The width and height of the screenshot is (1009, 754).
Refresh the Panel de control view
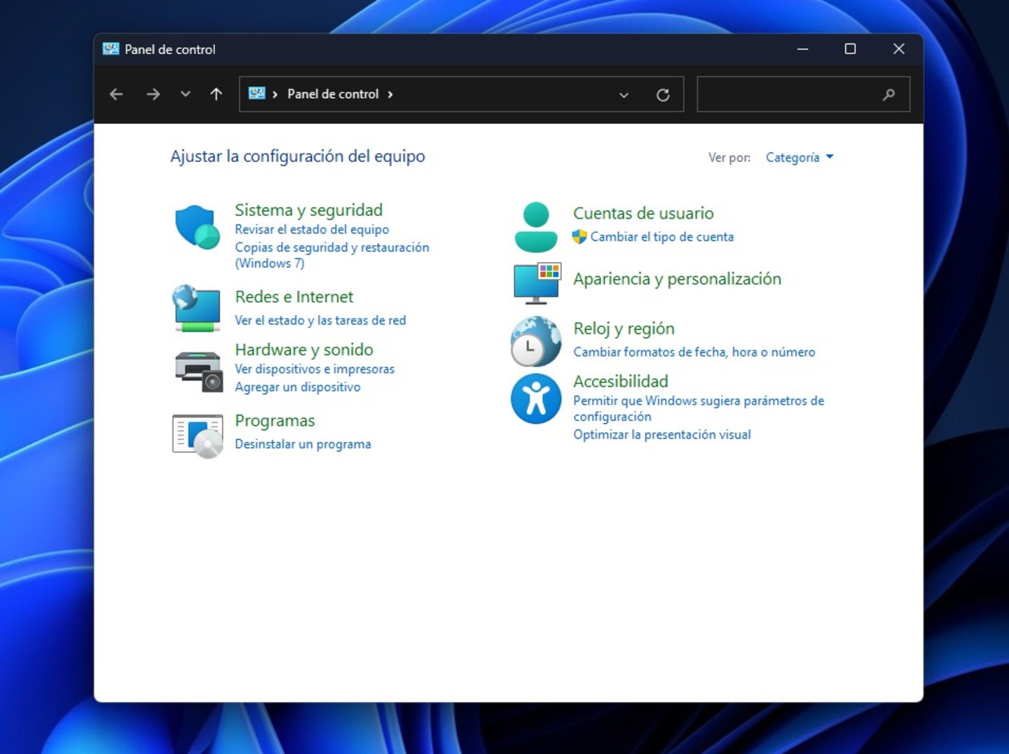pyautogui.click(x=663, y=95)
